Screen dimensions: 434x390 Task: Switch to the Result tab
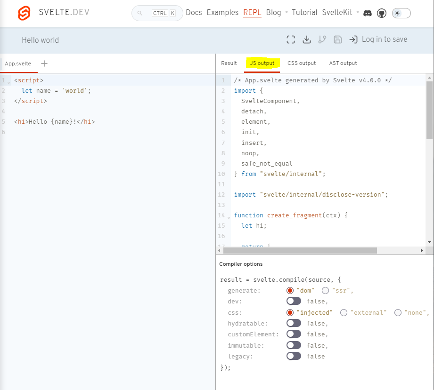click(229, 63)
